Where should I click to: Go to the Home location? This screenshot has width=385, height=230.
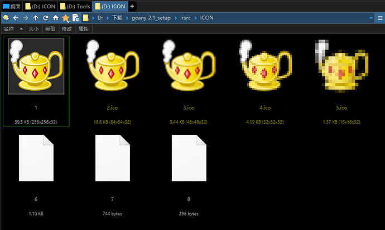56,18
